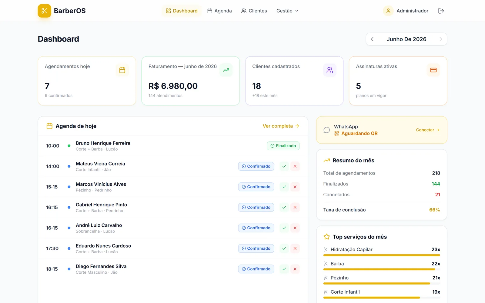Click the calendar icon next to Agenda de hoje
This screenshot has height=303, width=485.
(x=49, y=126)
